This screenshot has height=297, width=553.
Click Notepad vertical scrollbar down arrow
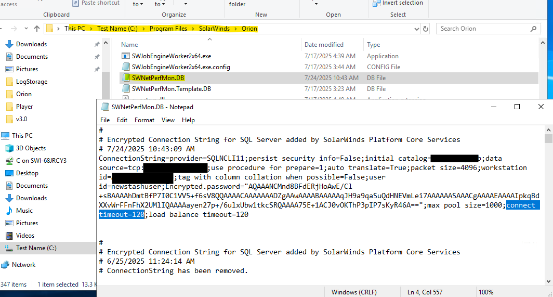(548, 281)
